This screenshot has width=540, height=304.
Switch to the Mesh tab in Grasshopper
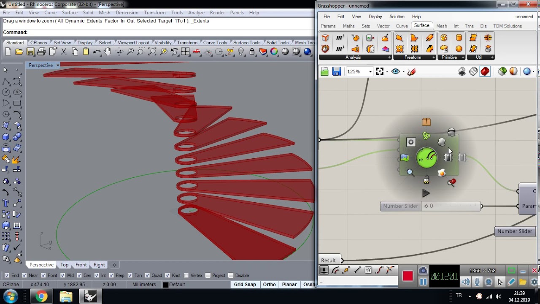[441, 26]
